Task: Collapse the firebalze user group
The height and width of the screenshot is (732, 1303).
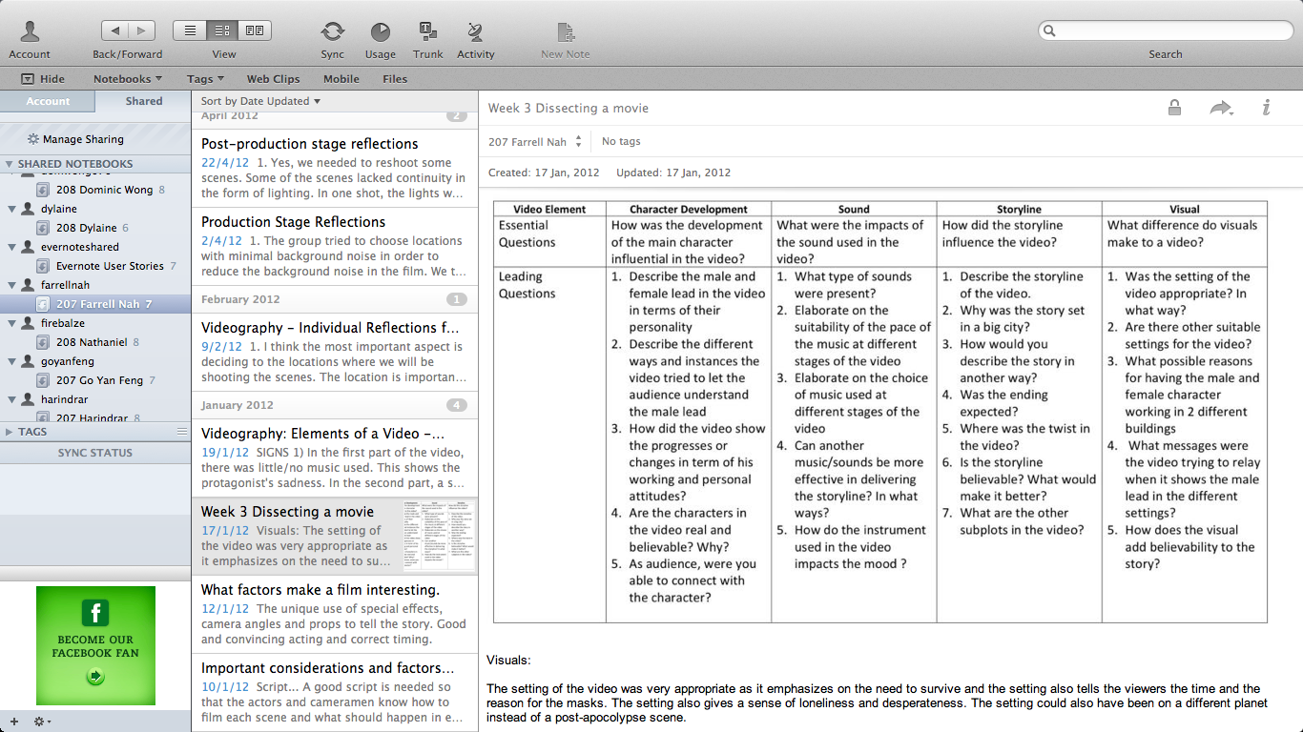Action: (10, 323)
